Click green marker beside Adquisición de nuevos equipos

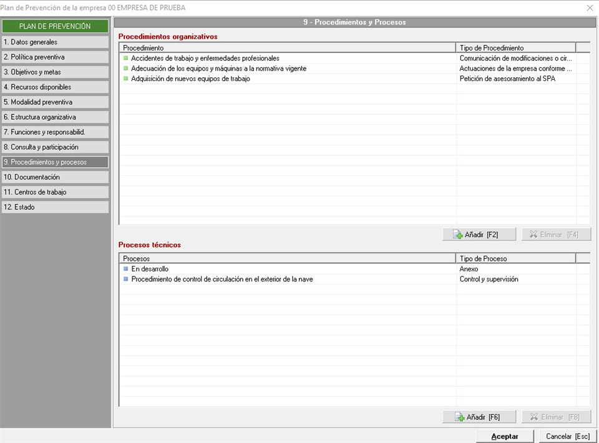[125, 79]
